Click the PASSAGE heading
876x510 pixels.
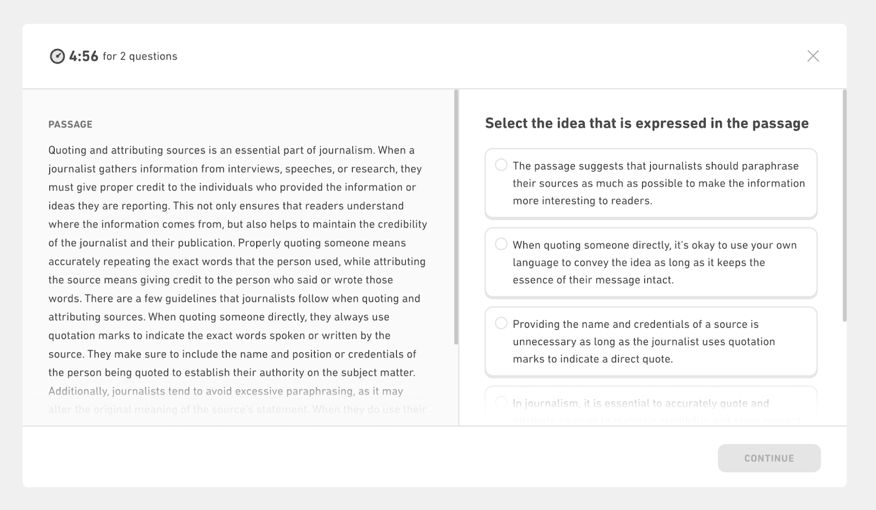pyautogui.click(x=70, y=124)
